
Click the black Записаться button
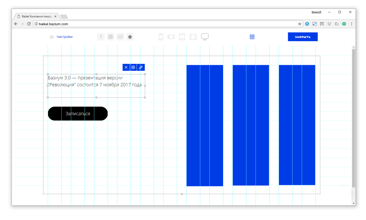pyautogui.click(x=78, y=113)
